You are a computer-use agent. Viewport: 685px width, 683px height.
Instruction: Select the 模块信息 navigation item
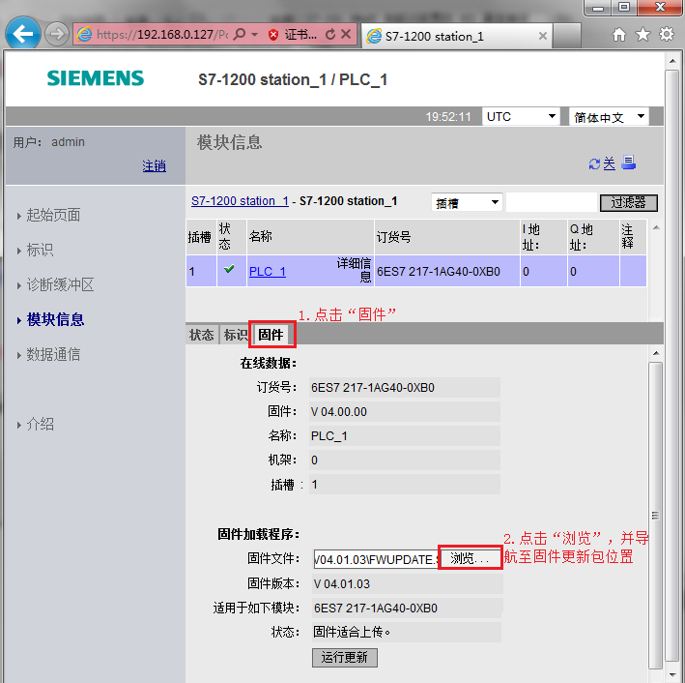55,319
